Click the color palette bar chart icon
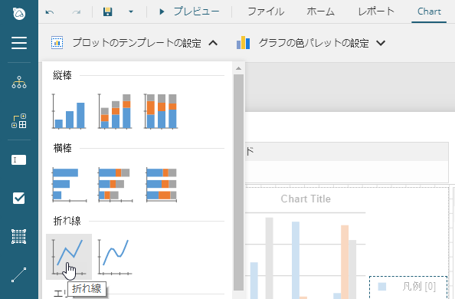This screenshot has height=299, width=455. coord(243,43)
